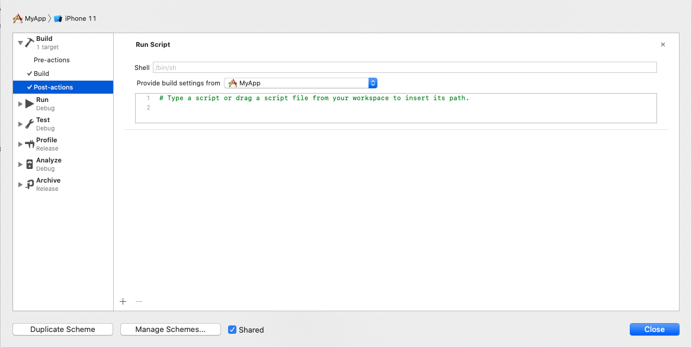Expand the Run disclosure triangle
This screenshot has height=348, width=692.
click(20, 104)
